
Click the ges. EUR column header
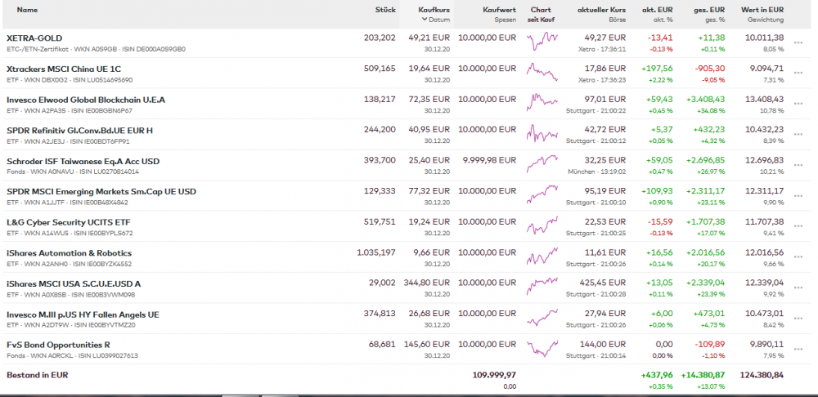point(710,10)
